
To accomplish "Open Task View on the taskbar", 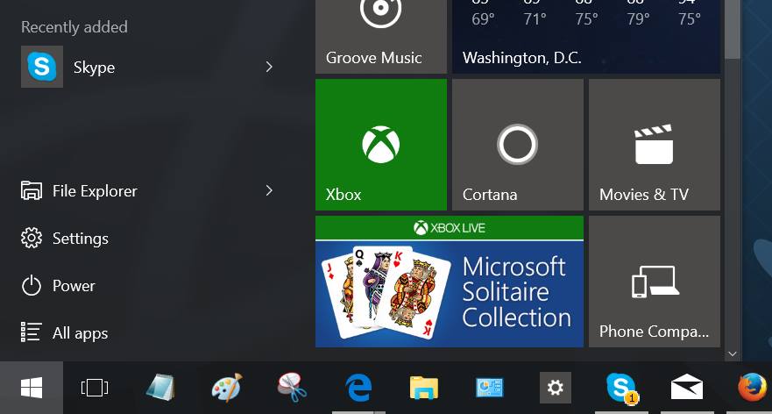I will point(95,388).
